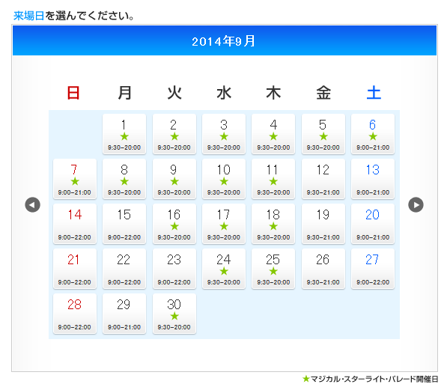This screenshot has width=447, height=390.
Task: Choose Sunday September 28 cell
Action: tap(75, 314)
